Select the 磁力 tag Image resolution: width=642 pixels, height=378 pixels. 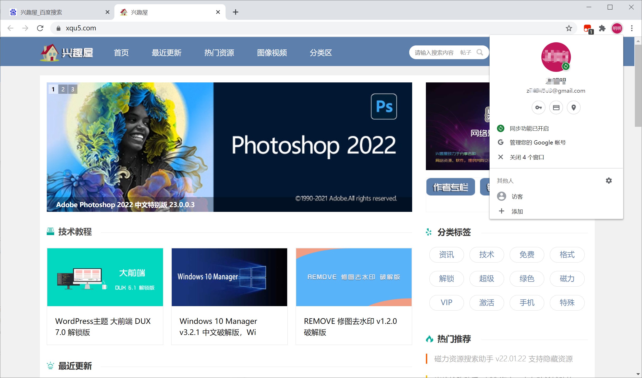tap(567, 279)
